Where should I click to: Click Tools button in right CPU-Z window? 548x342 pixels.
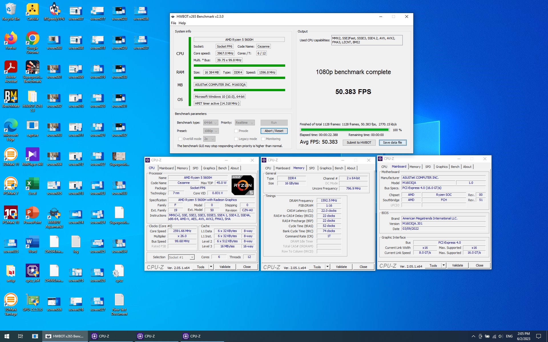coord(433,265)
